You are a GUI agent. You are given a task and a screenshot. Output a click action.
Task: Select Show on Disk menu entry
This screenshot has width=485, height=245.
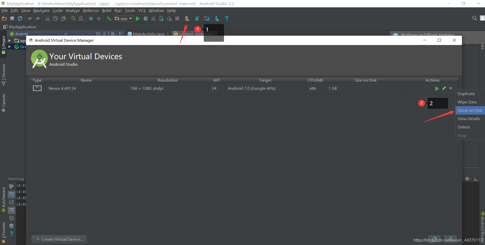pyautogui.click(x=470, y=110)
